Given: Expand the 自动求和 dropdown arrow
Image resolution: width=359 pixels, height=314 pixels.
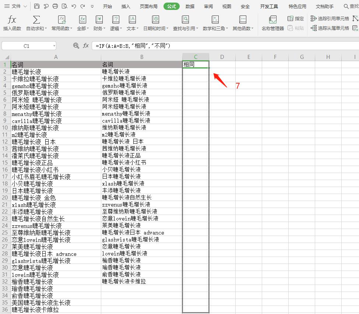Looking at the screenshot, I should click(x=46, y=28).
